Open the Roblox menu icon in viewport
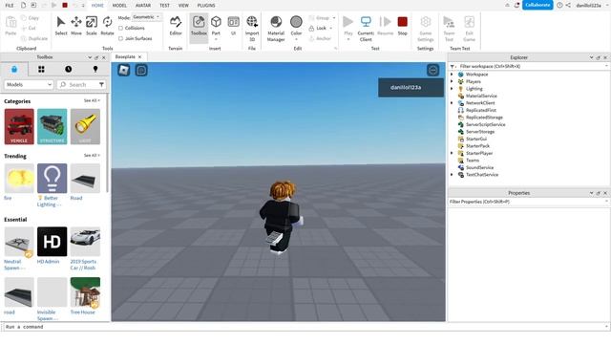611x344 pixels. click(124, 70)
